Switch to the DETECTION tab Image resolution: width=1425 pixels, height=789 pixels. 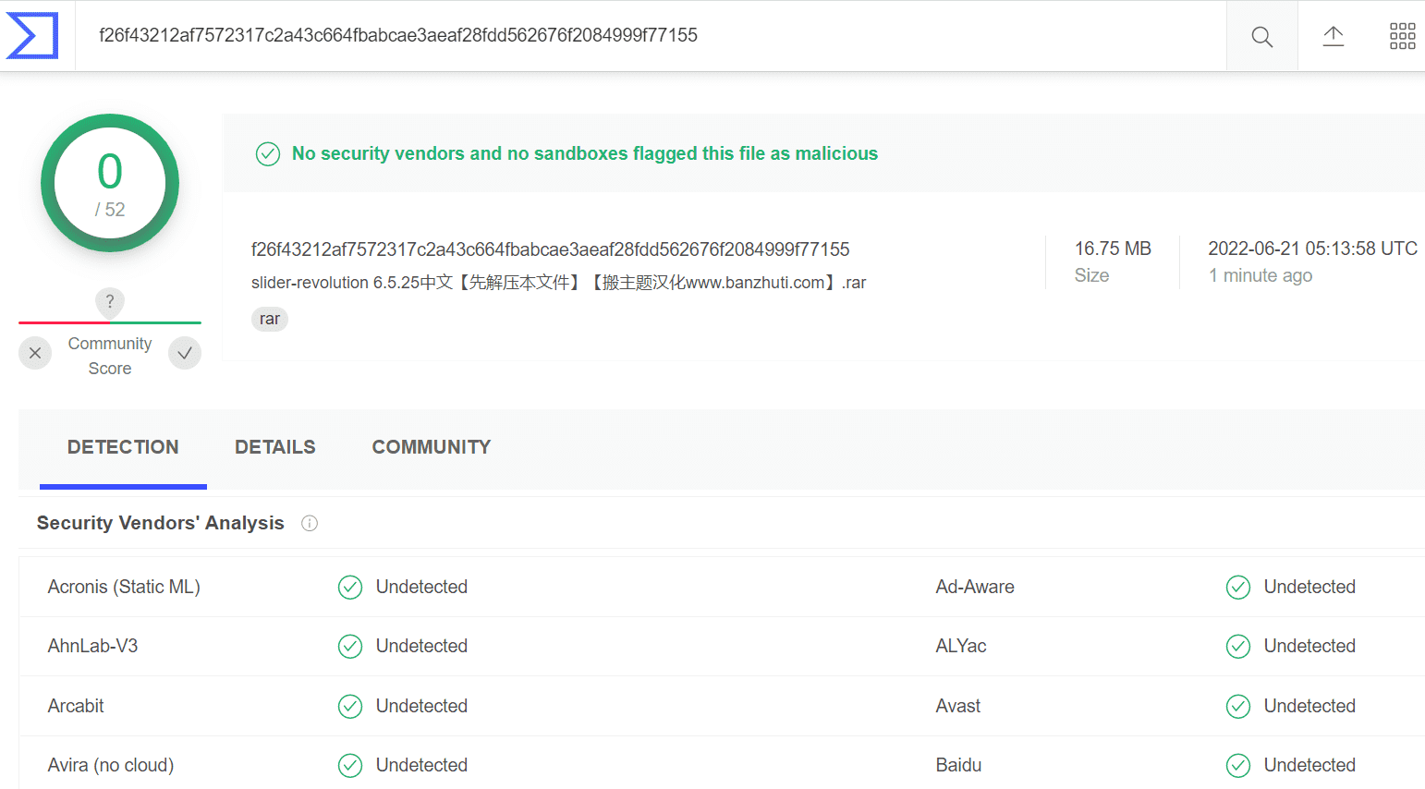click(x=123, y=447)
